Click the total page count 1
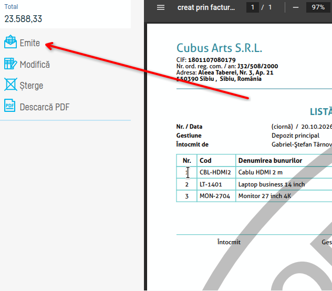This screenshot has width=332, height=291. coord(270,7)
